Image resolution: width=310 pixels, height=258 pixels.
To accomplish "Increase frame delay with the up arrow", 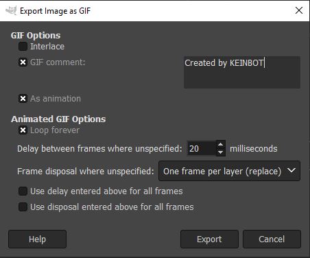I will tap(220, 145).
